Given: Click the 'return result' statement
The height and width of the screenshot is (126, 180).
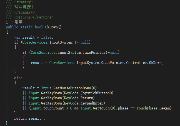Looking at the screenshot, I should click(x=27, y=119).
